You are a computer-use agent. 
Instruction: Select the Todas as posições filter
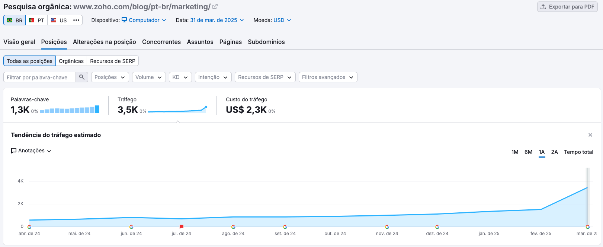coord(29,61)
